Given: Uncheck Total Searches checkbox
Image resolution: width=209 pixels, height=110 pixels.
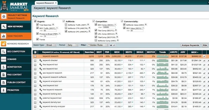Looking at the screenshot, I should pyautogui.click(x=37, y=24).
